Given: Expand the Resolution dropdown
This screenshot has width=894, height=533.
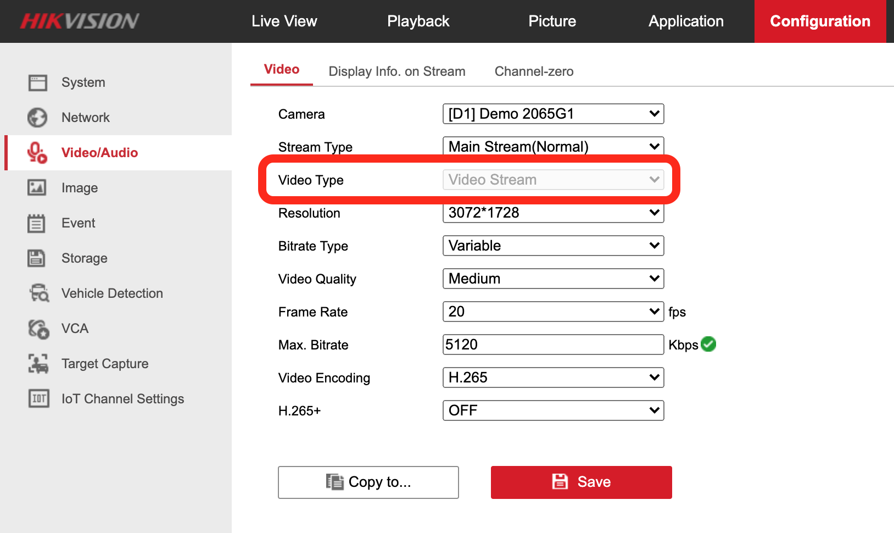Looking at the screenshot, I should click(553, 213).
